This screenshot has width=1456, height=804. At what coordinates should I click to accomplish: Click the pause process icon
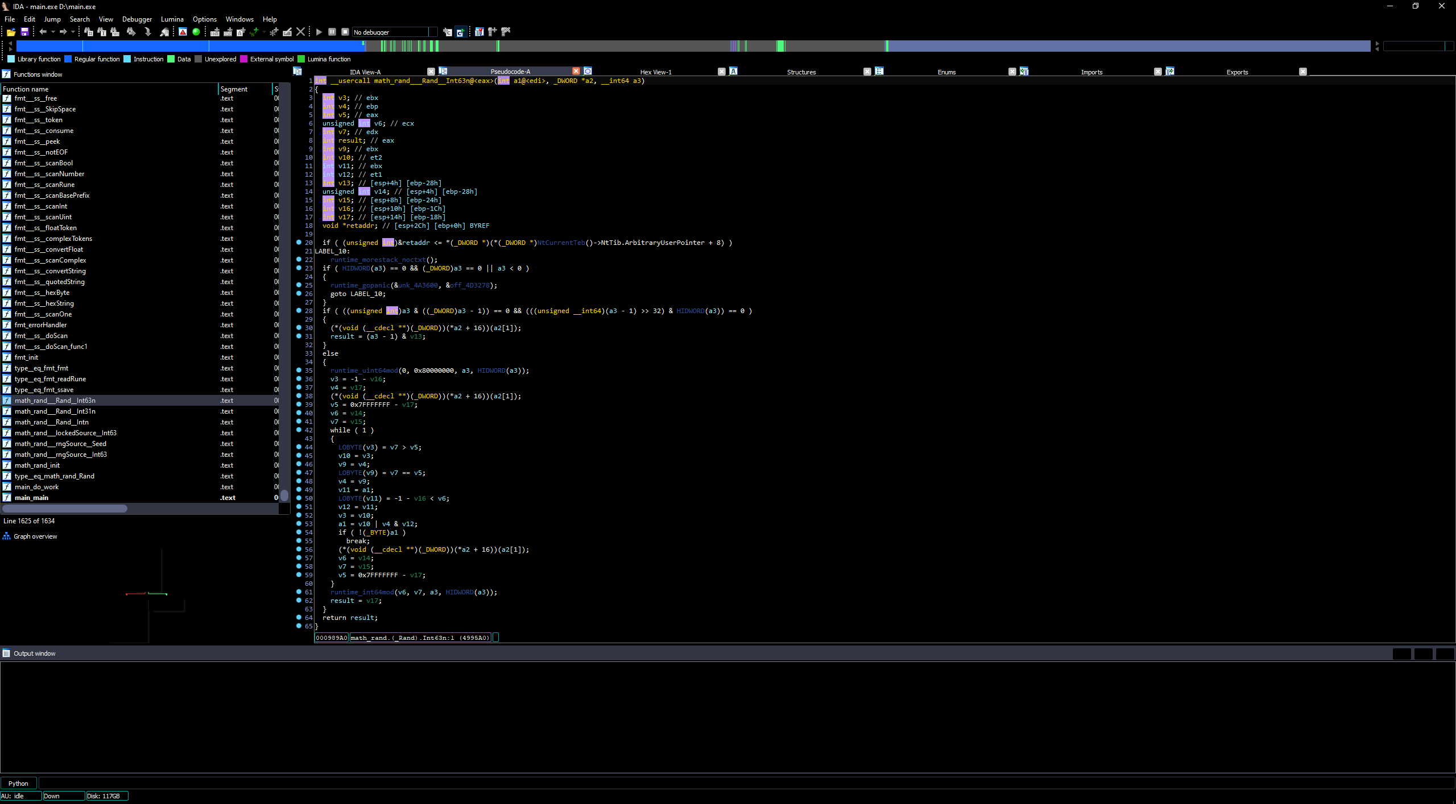332,32
